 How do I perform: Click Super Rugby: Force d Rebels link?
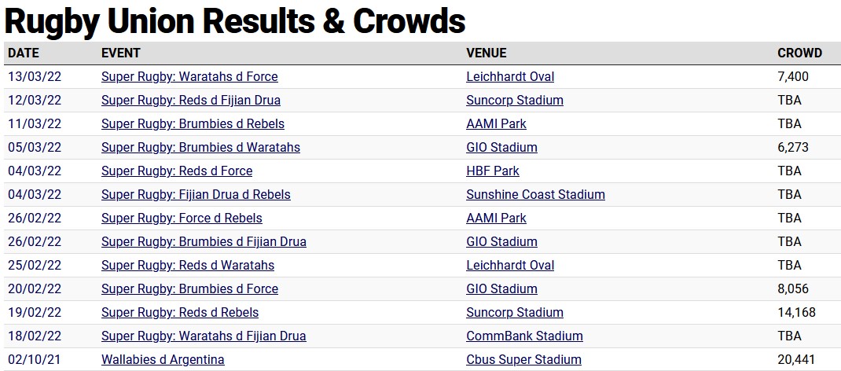tap(182, 219)
